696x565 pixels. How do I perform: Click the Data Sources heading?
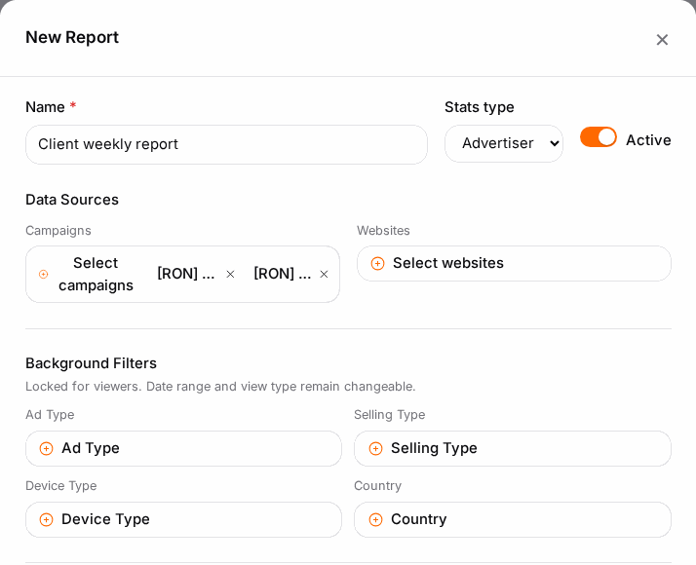click(72, 200)
